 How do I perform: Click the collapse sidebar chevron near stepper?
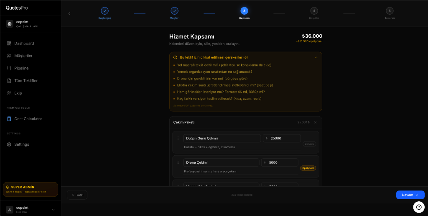[69, 13]
